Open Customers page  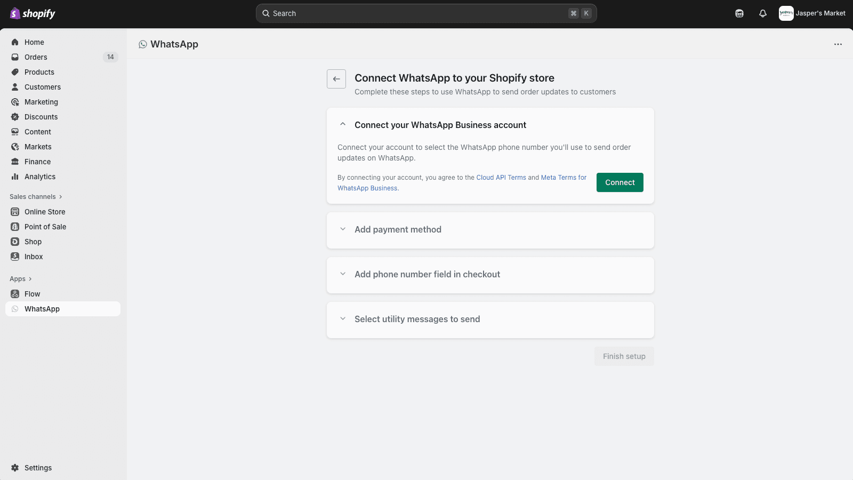coord(63,87)
